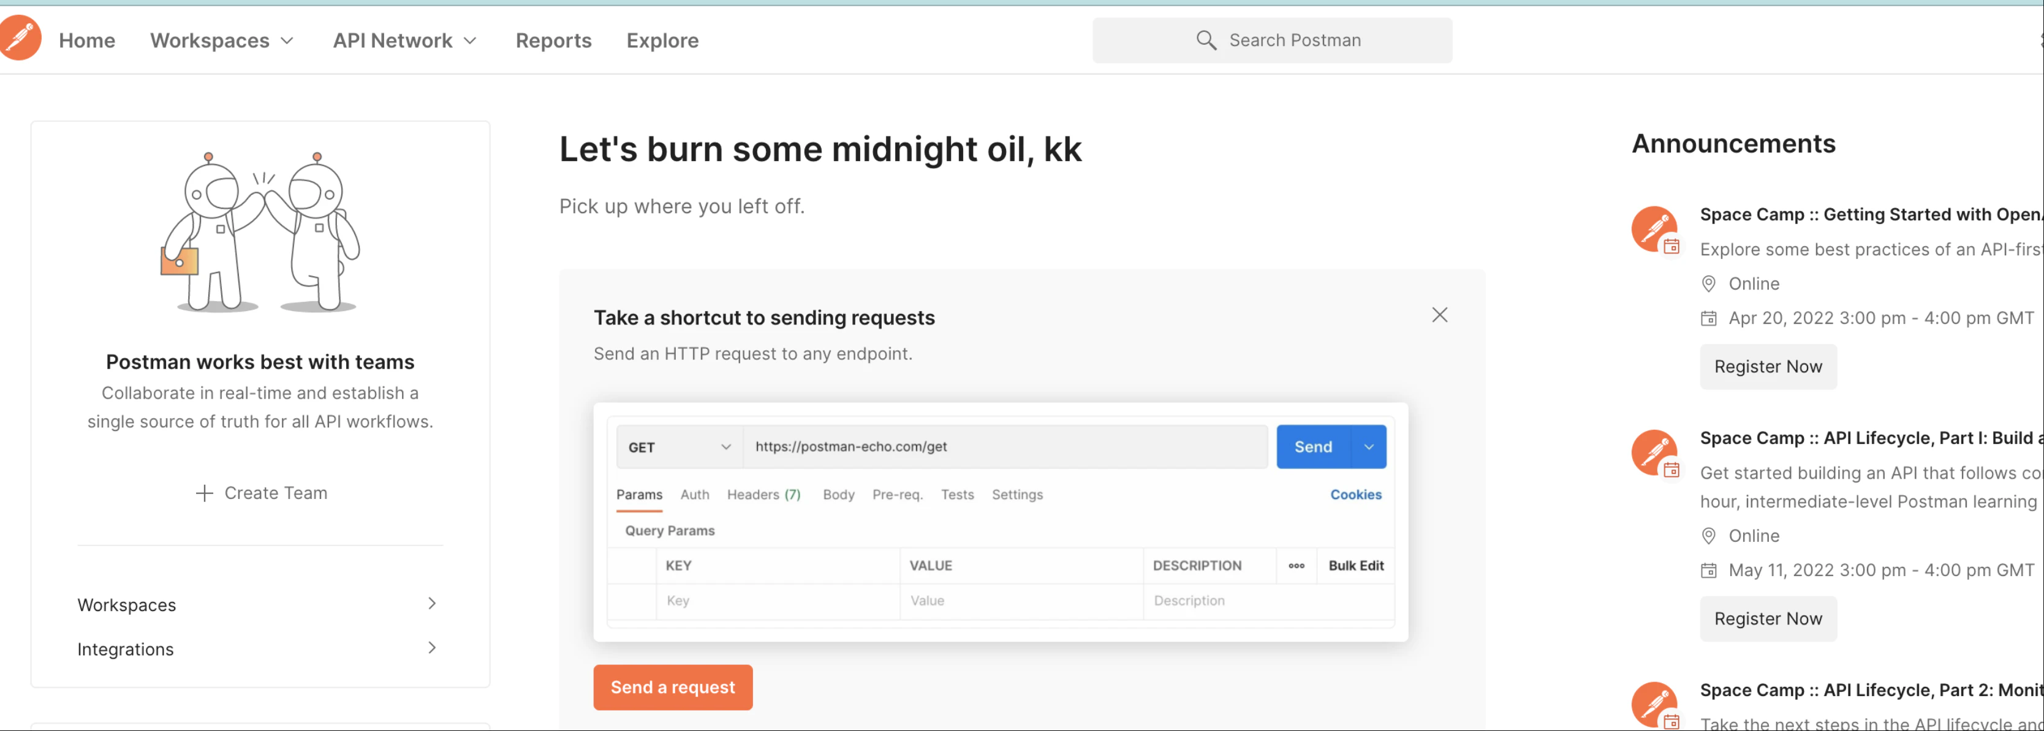Click the Description input cell
Viewport: 2044px width, 731px height.
click(1268, 601)
